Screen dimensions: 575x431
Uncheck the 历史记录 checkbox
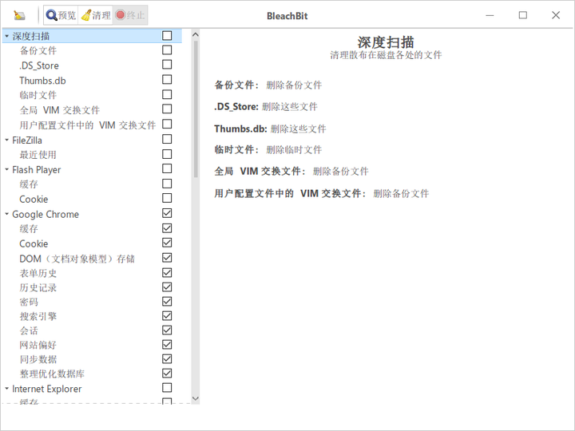pos(167,287)
